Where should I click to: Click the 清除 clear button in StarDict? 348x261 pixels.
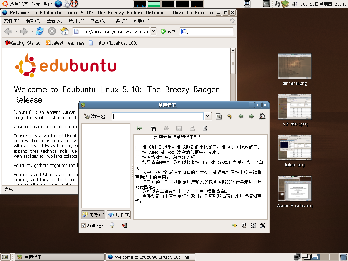point(95,116)
